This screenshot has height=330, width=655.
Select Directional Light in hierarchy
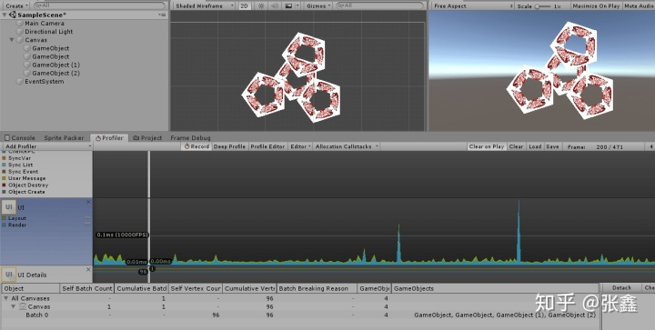tap(48, 32)
